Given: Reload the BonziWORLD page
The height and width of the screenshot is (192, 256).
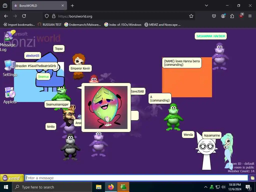Looking at the screenshot, I should 24,16.
